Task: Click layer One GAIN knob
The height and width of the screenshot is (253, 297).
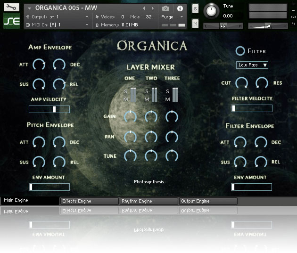Action: [x=130, y=116]
